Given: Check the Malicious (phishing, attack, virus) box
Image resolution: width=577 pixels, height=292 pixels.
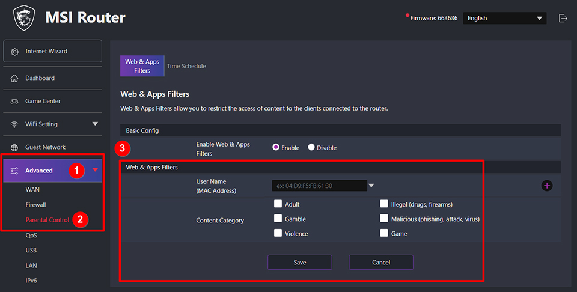Looking at the screenshot, I should point(384,219).
